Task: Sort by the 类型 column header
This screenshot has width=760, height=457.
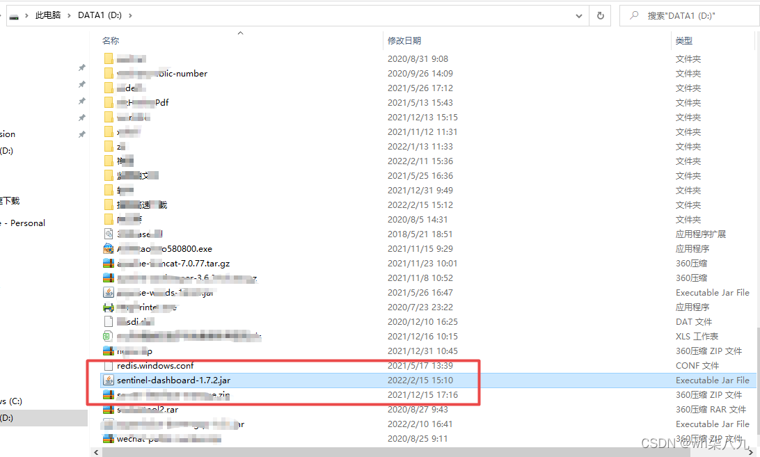Action: click(x=684, y=41)
